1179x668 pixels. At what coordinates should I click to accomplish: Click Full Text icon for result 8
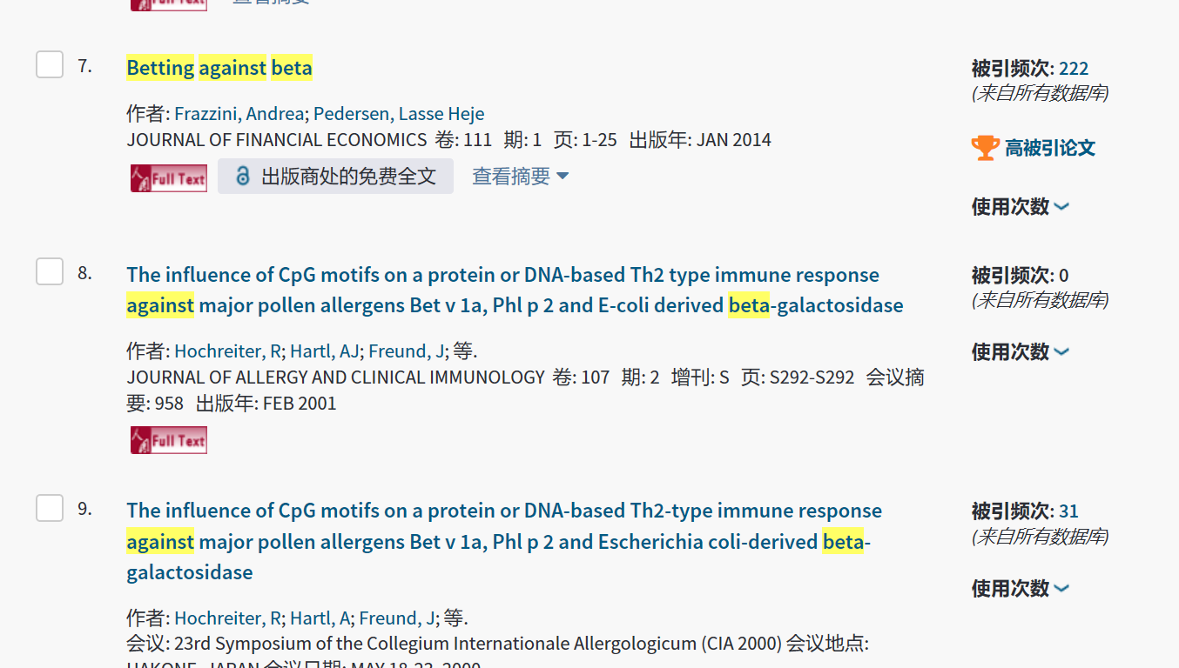(169, 440)
